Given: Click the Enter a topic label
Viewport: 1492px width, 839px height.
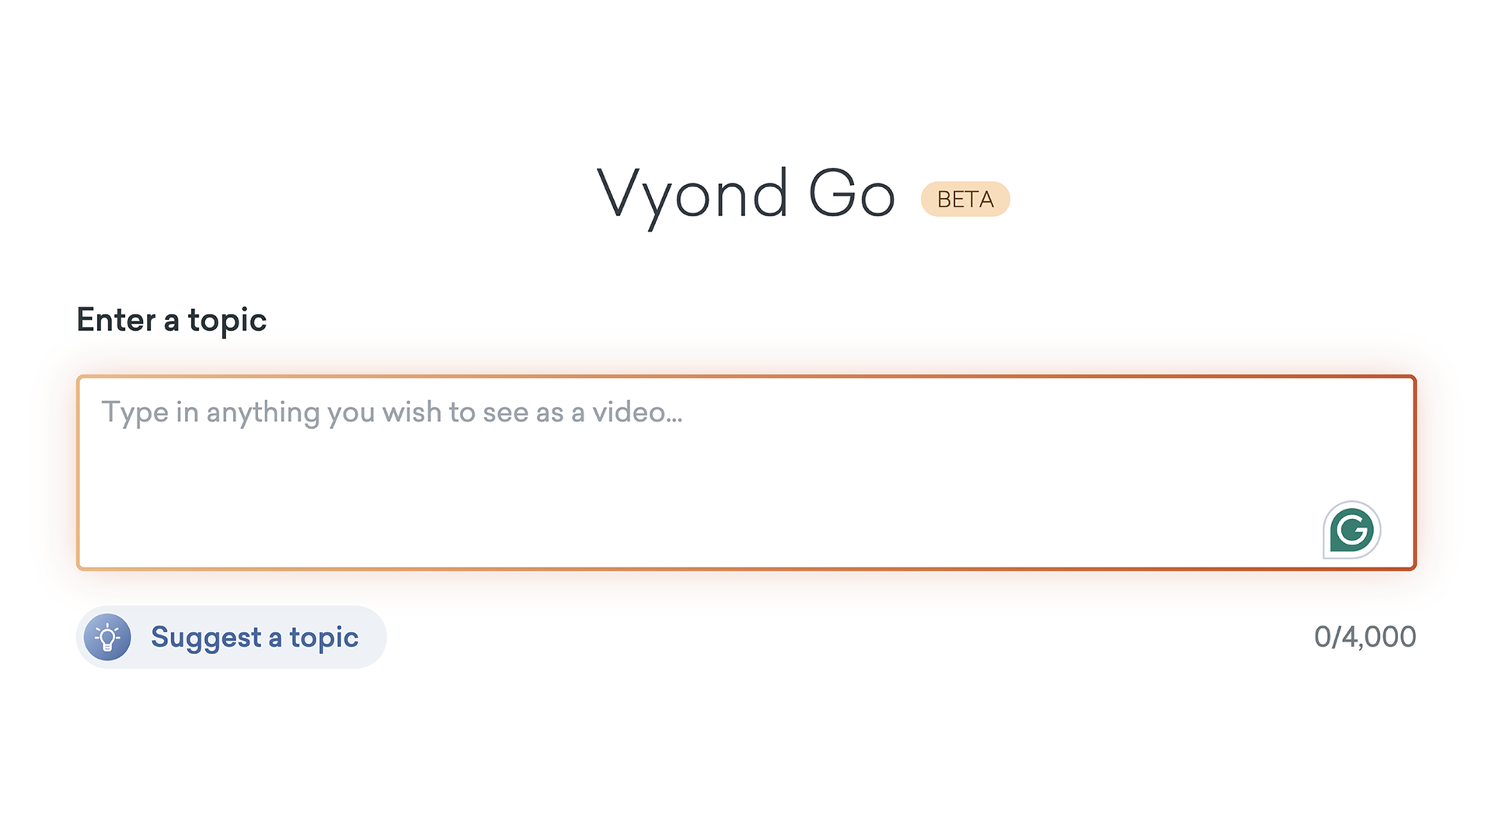Looking at the screenshot, I should [172, 320].
